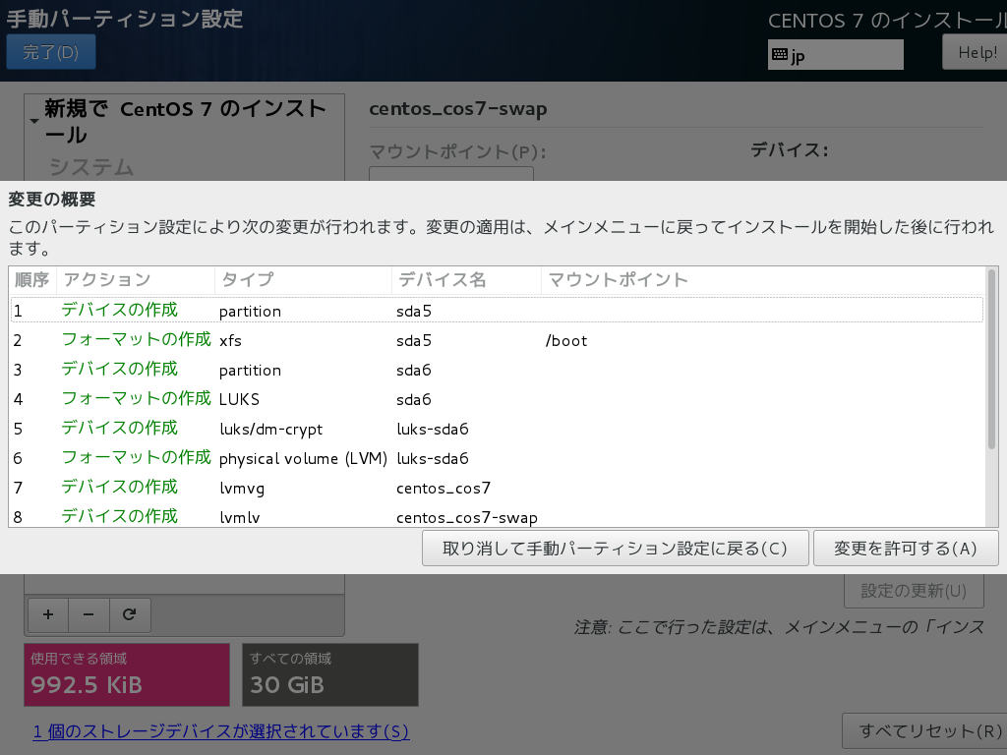Select row 7 lvmvg centos_cos7 creation

point(497,488)
